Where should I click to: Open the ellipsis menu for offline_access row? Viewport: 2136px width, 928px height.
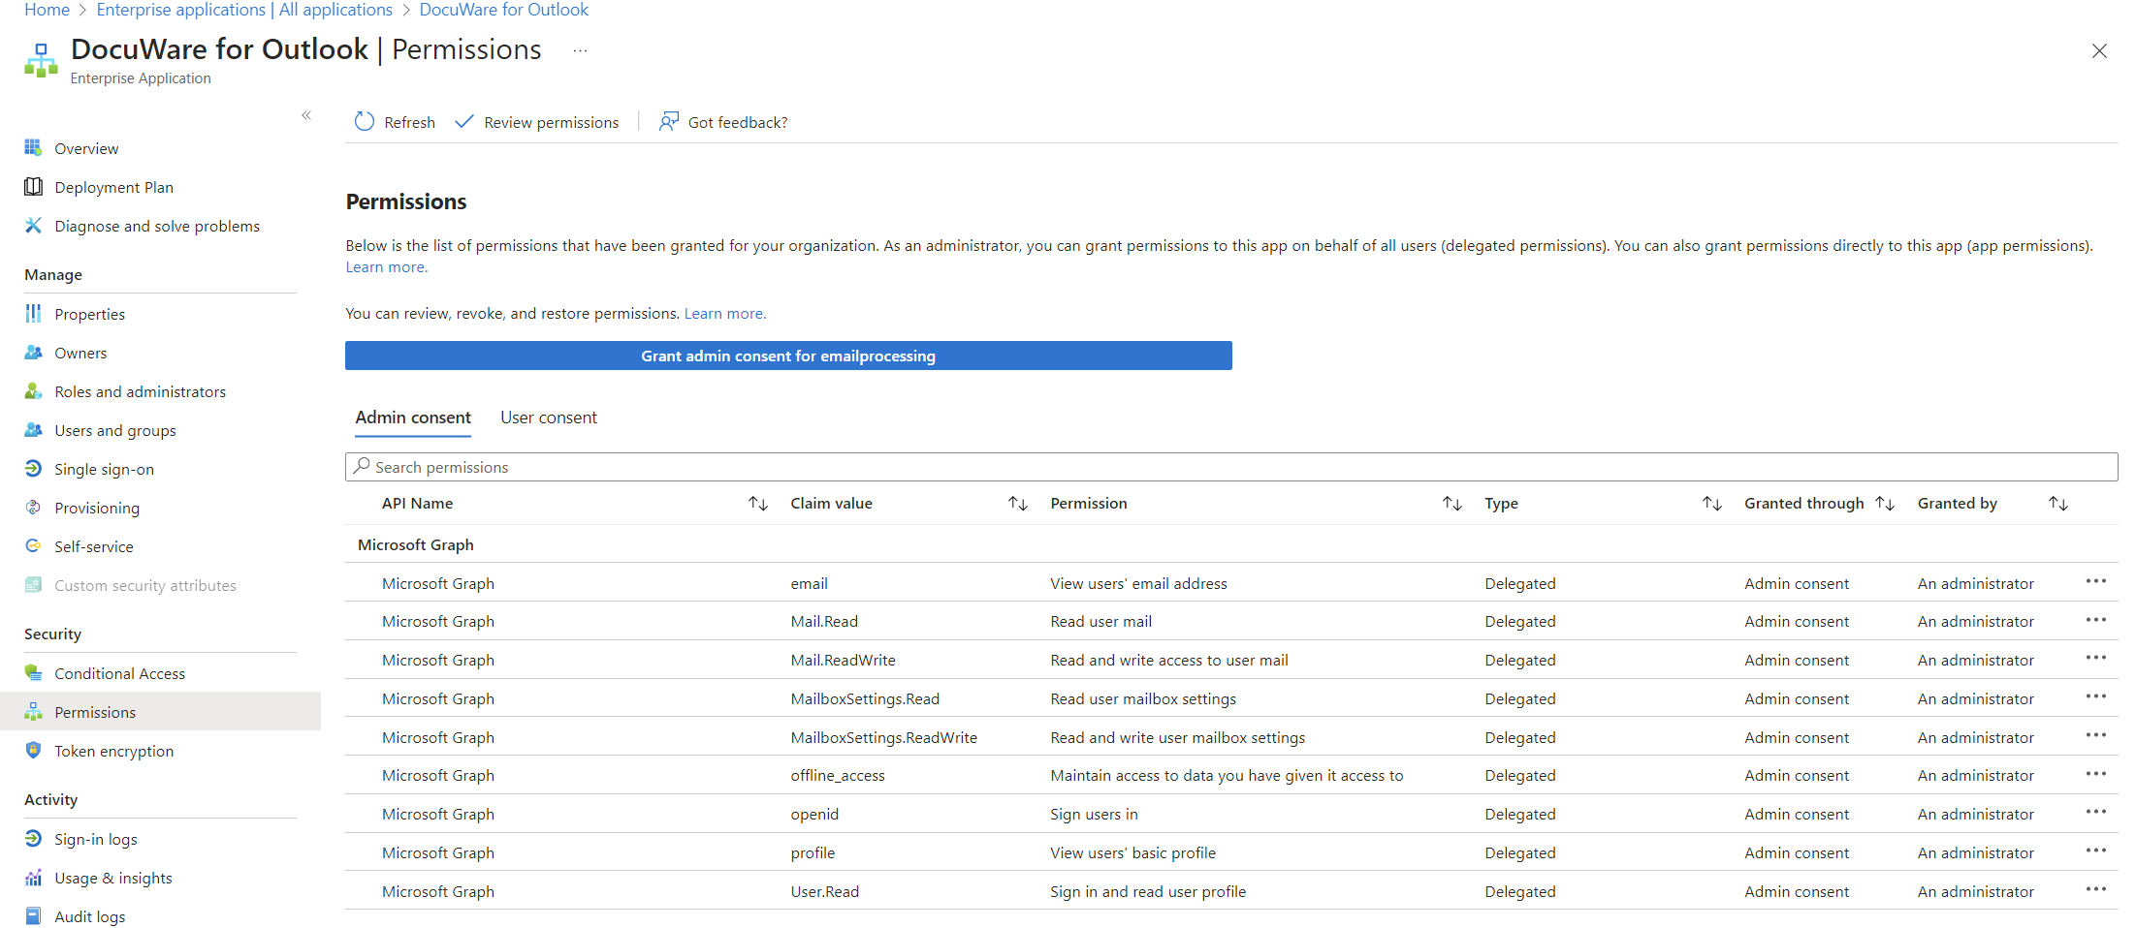point(2096,774)
